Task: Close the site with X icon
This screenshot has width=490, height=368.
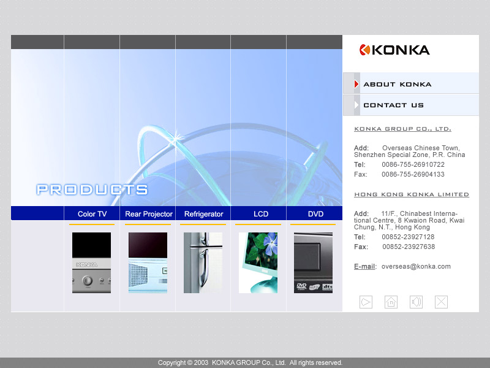Action: point(441,302)
